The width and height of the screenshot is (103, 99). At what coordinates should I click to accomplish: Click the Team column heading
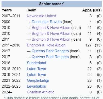point(32,10)
